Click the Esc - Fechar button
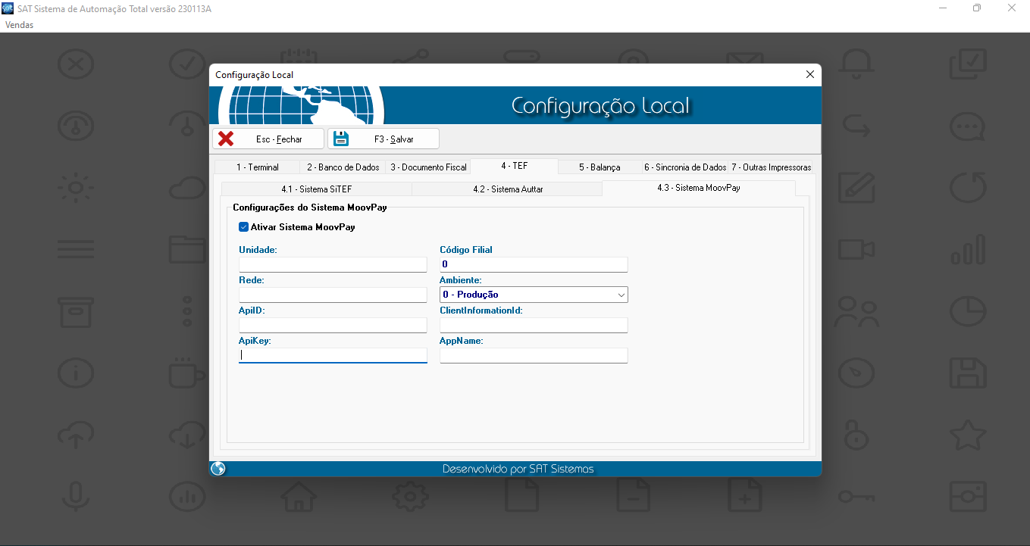Viewport: 1030px width, 546px height. [x=268, y=139]
